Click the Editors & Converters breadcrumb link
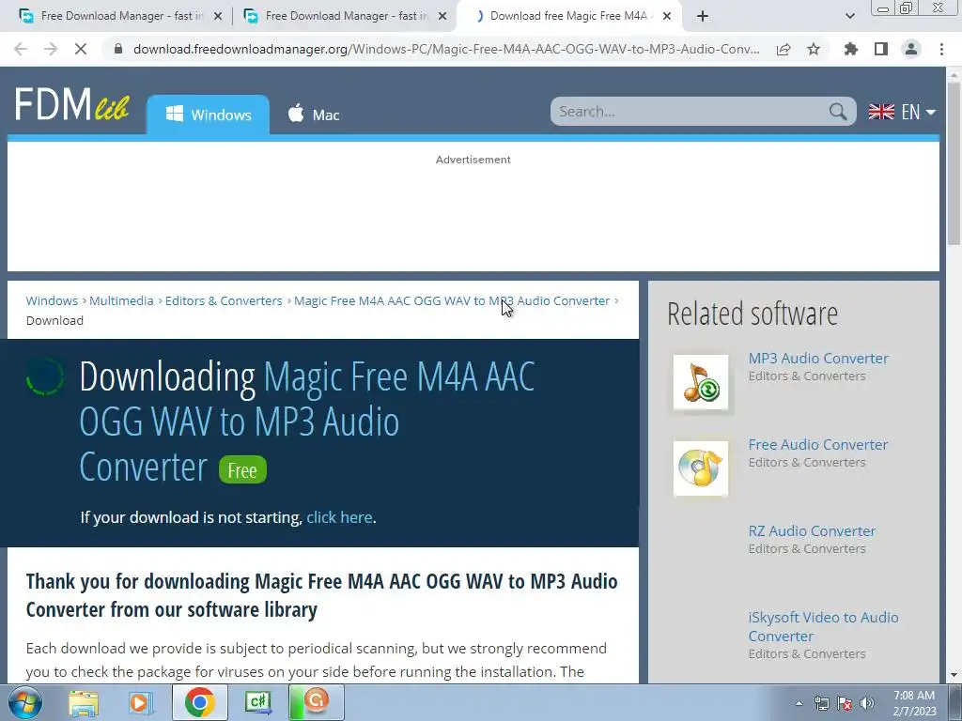The image size is (962, 721). 224,300
